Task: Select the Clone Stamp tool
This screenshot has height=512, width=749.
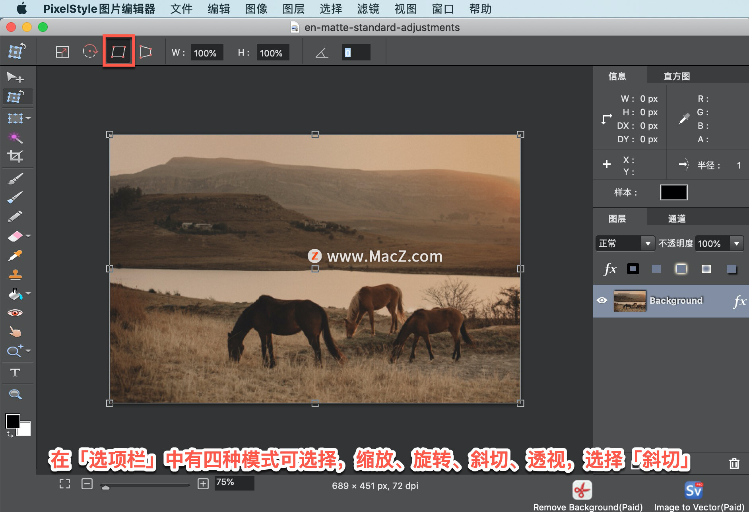Action: pos(16,274)
